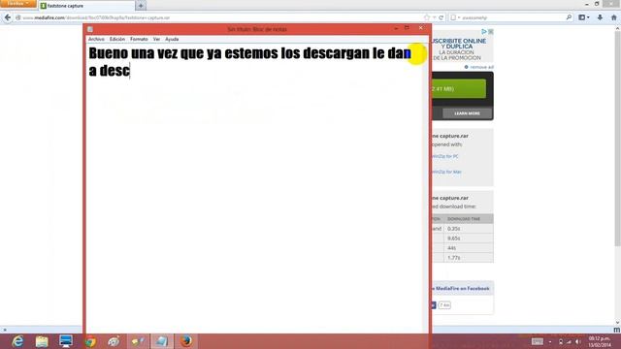Go to Firefox home page
Viewport: 621px width, 349px height.
tap(614, 17)
